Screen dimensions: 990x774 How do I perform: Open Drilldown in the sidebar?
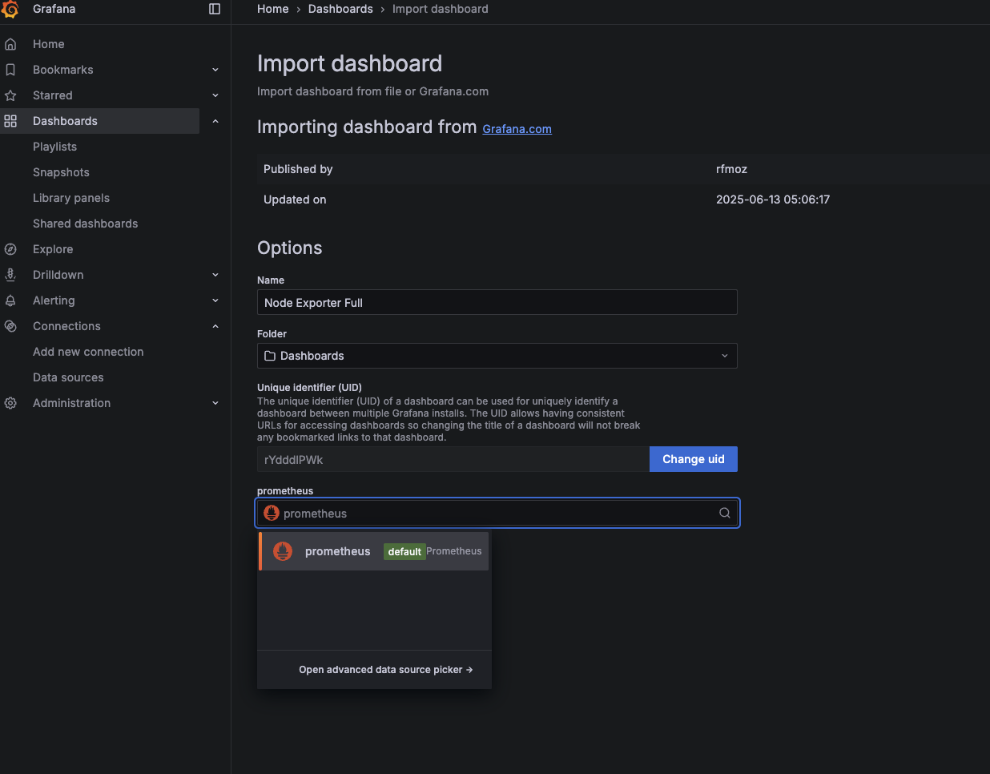pos(58,275)
